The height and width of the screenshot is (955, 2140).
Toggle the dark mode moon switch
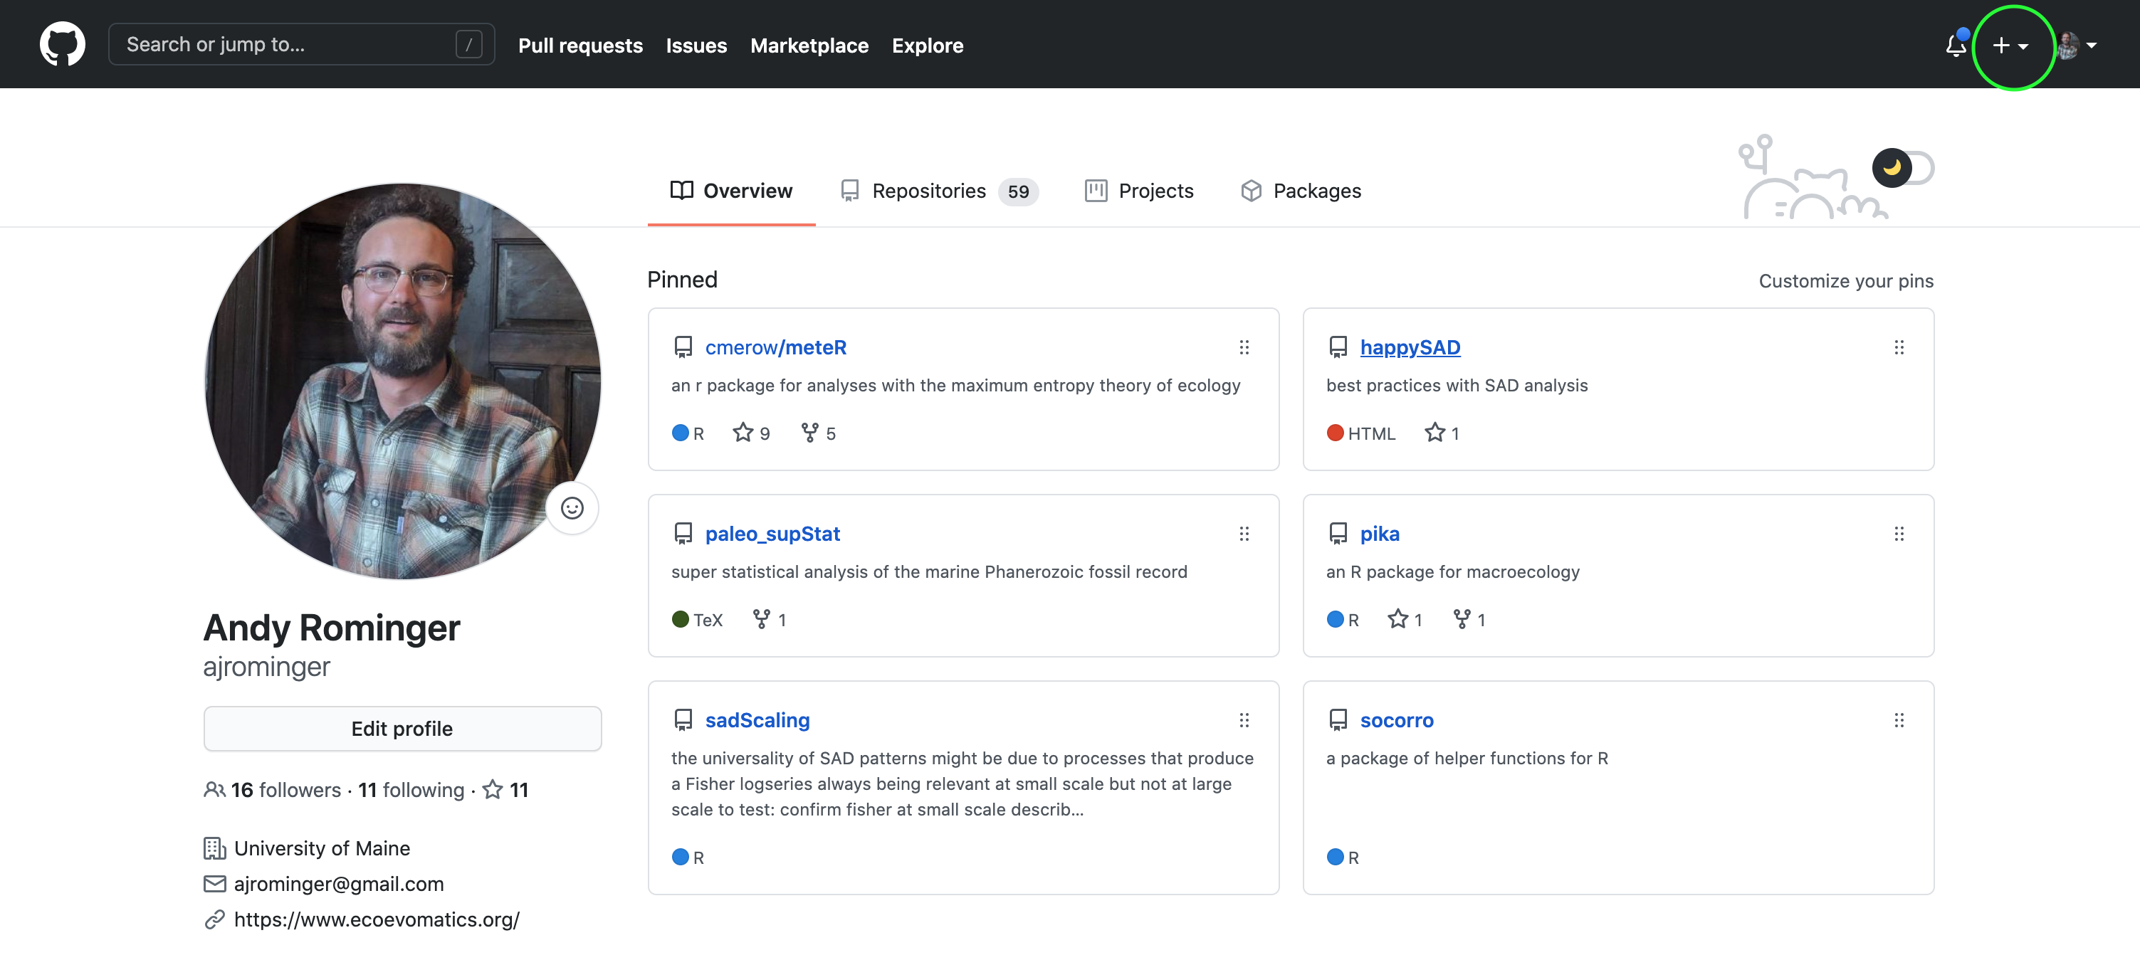coord(1902,169)
